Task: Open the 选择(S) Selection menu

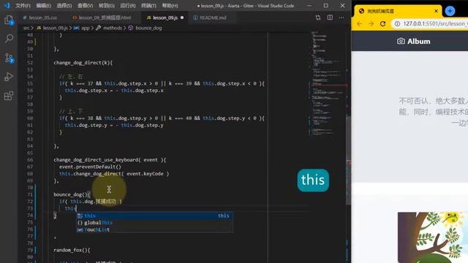Action: point(64,6)
